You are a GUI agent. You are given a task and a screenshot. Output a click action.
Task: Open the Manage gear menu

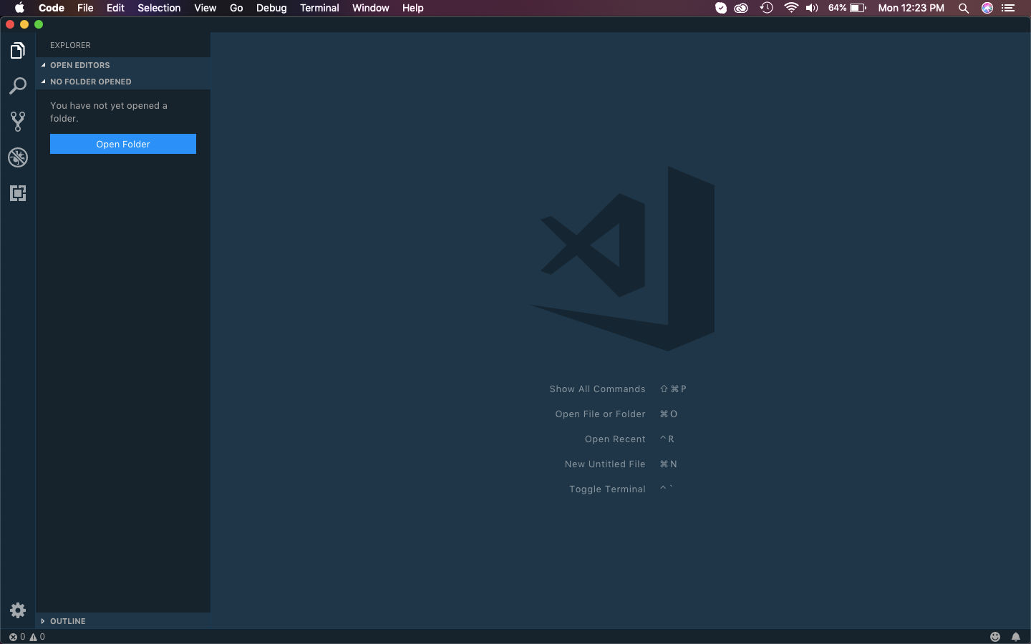[18, 610]
